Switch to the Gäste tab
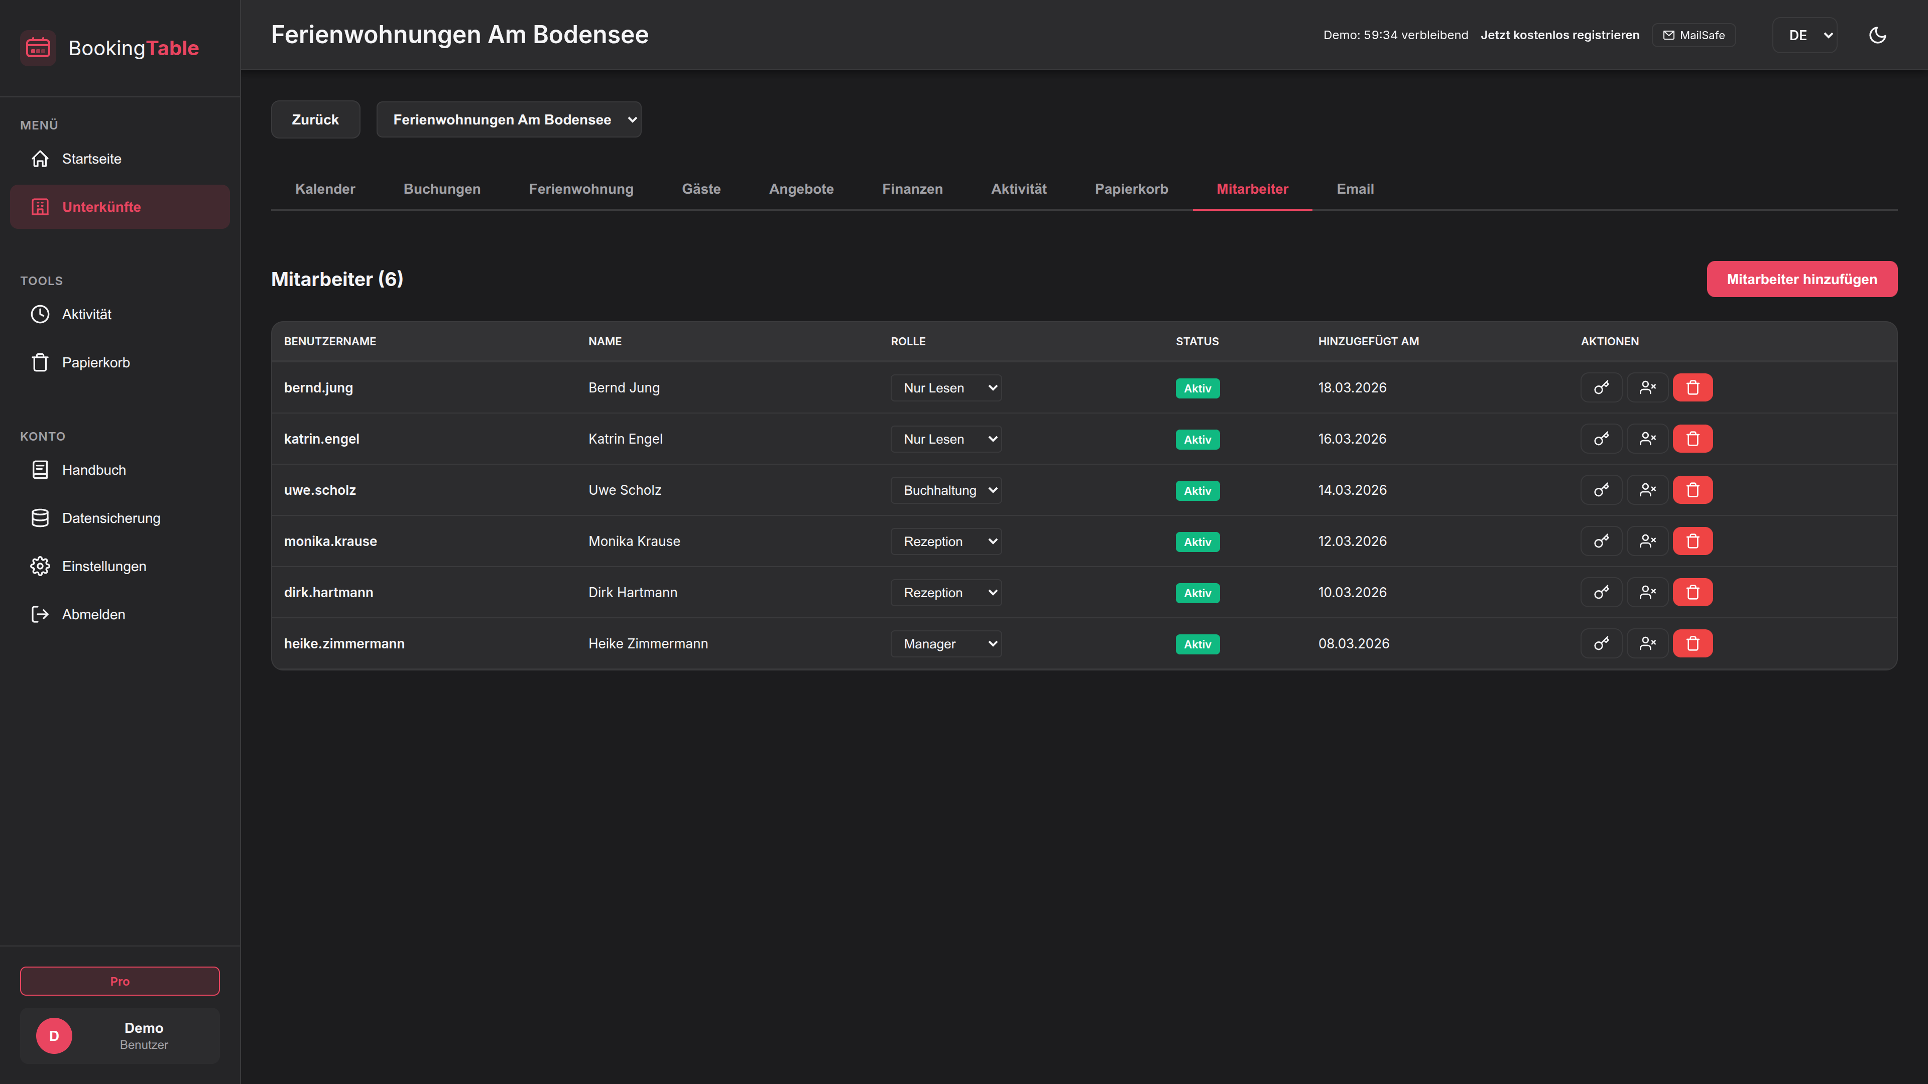1928x1084 pixels. [701, 189]
